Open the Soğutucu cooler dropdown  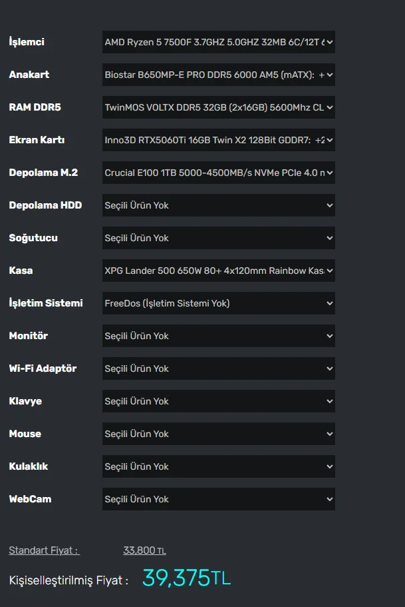click(x=218, y=238)
